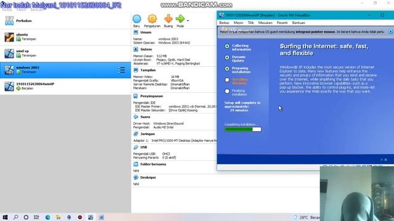Image resolution: width=394 pixels, height=221 pixels.
Task: Open the Windows Start button
Action: 5,217
